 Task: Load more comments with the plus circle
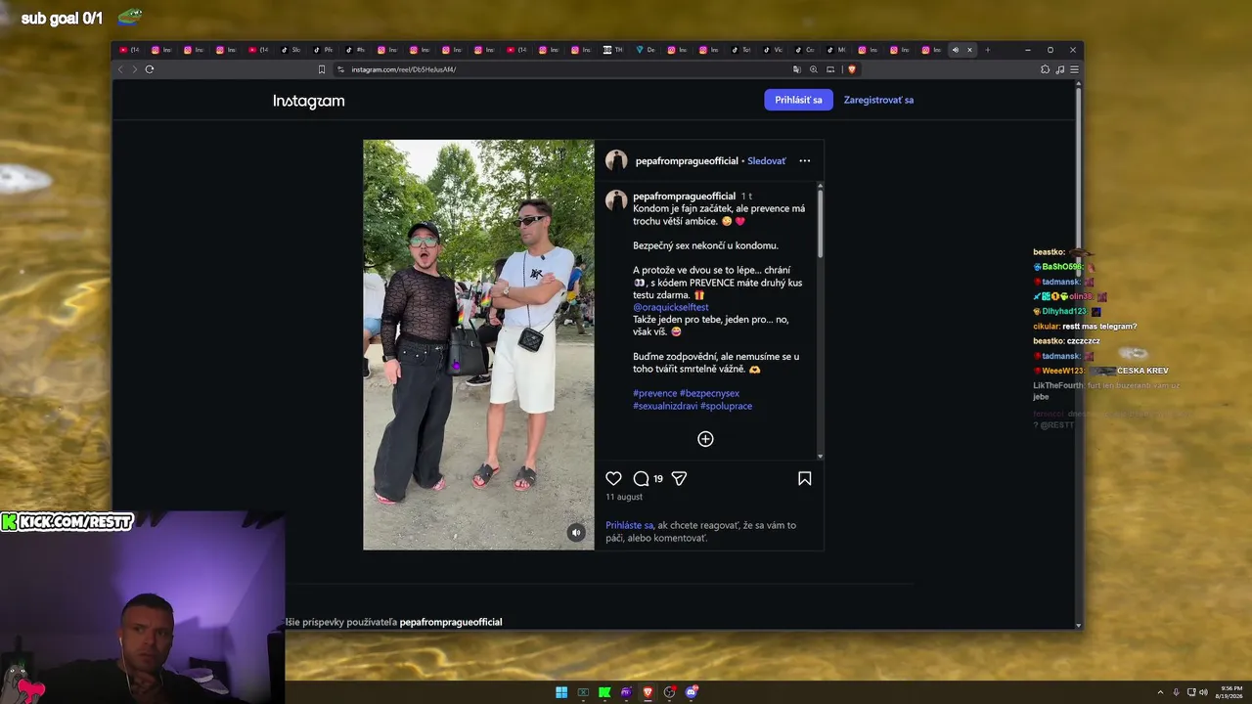(x=705, y=439)
